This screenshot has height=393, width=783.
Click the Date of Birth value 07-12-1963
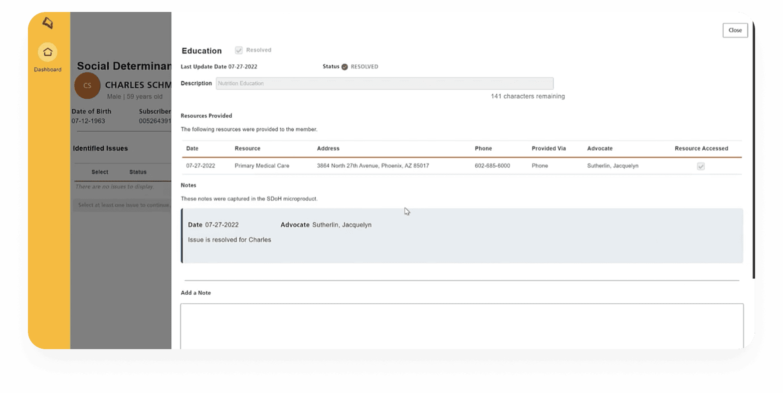coord(88,121)
